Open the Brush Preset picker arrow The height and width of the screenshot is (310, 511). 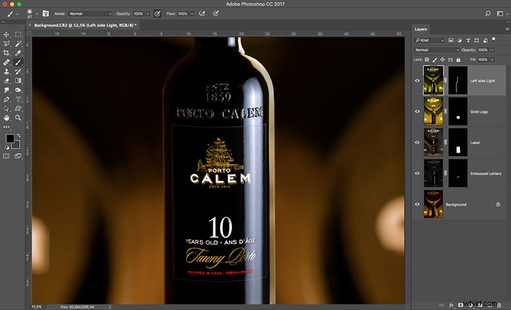[x=37, y=14]
